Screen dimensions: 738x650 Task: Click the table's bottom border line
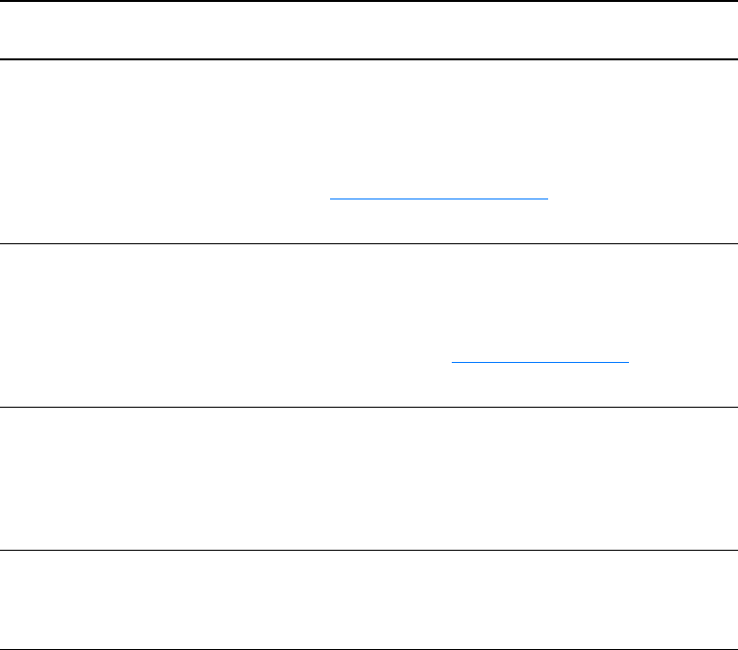coord(369,649)
